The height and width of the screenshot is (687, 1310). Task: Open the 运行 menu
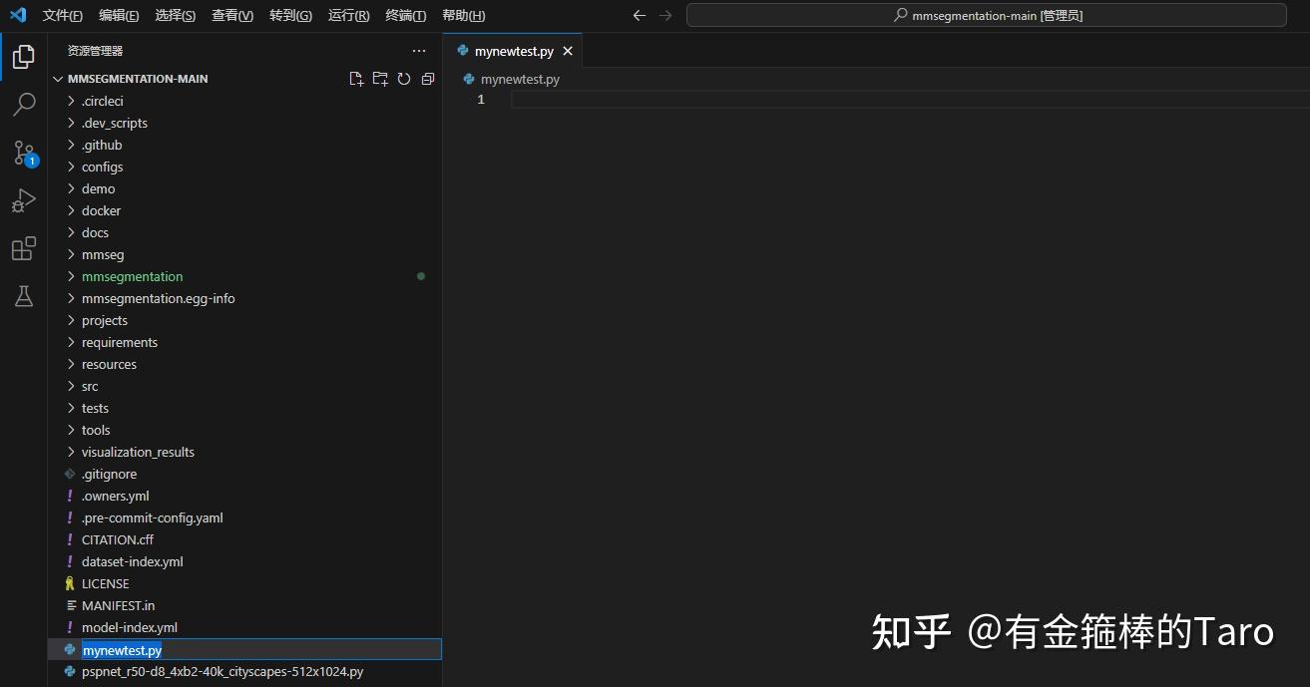(x=347, y=15)
